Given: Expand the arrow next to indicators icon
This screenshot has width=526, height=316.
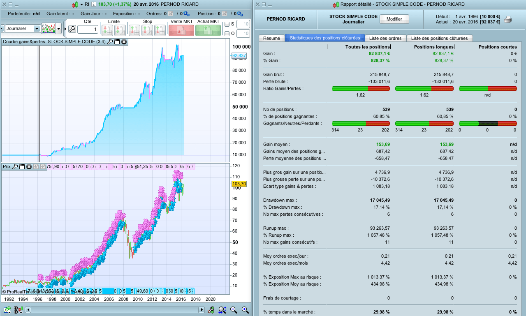Looking at the screenshot, I should (x=59, y=29).
